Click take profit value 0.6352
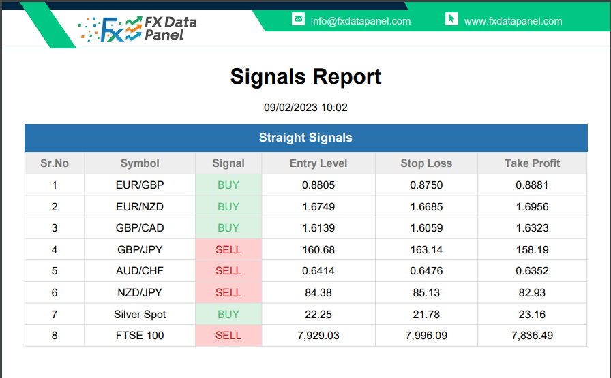611x378 pixels. coord(533,270)
